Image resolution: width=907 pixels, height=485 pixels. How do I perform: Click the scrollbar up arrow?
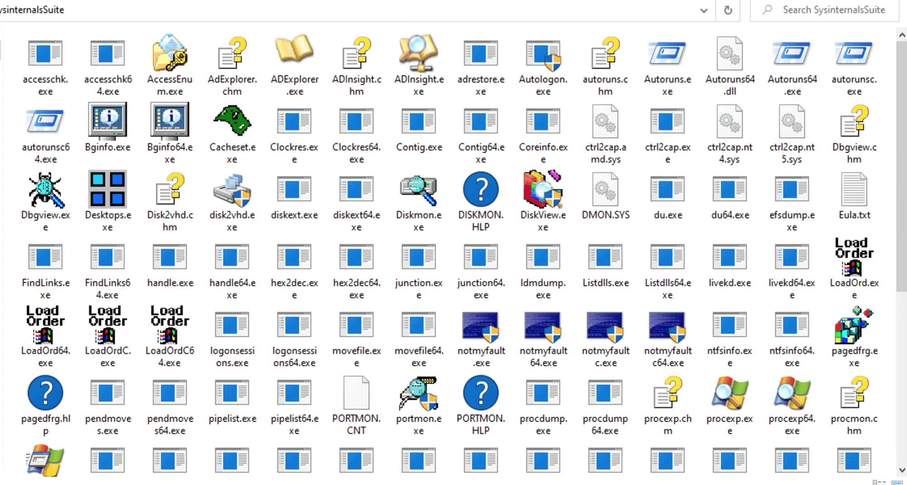pos(902,35)
